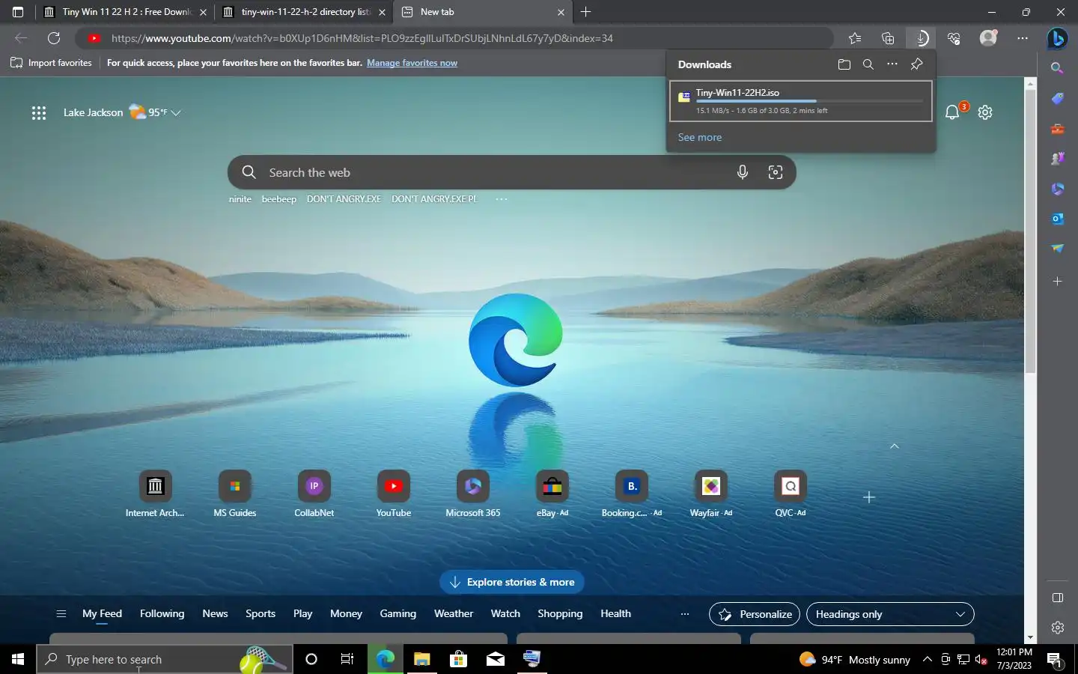This screenshot has height=674, width=1078.
Task: Open Bing Copilot sidebar icon
Action: (x=1057, y=38)
